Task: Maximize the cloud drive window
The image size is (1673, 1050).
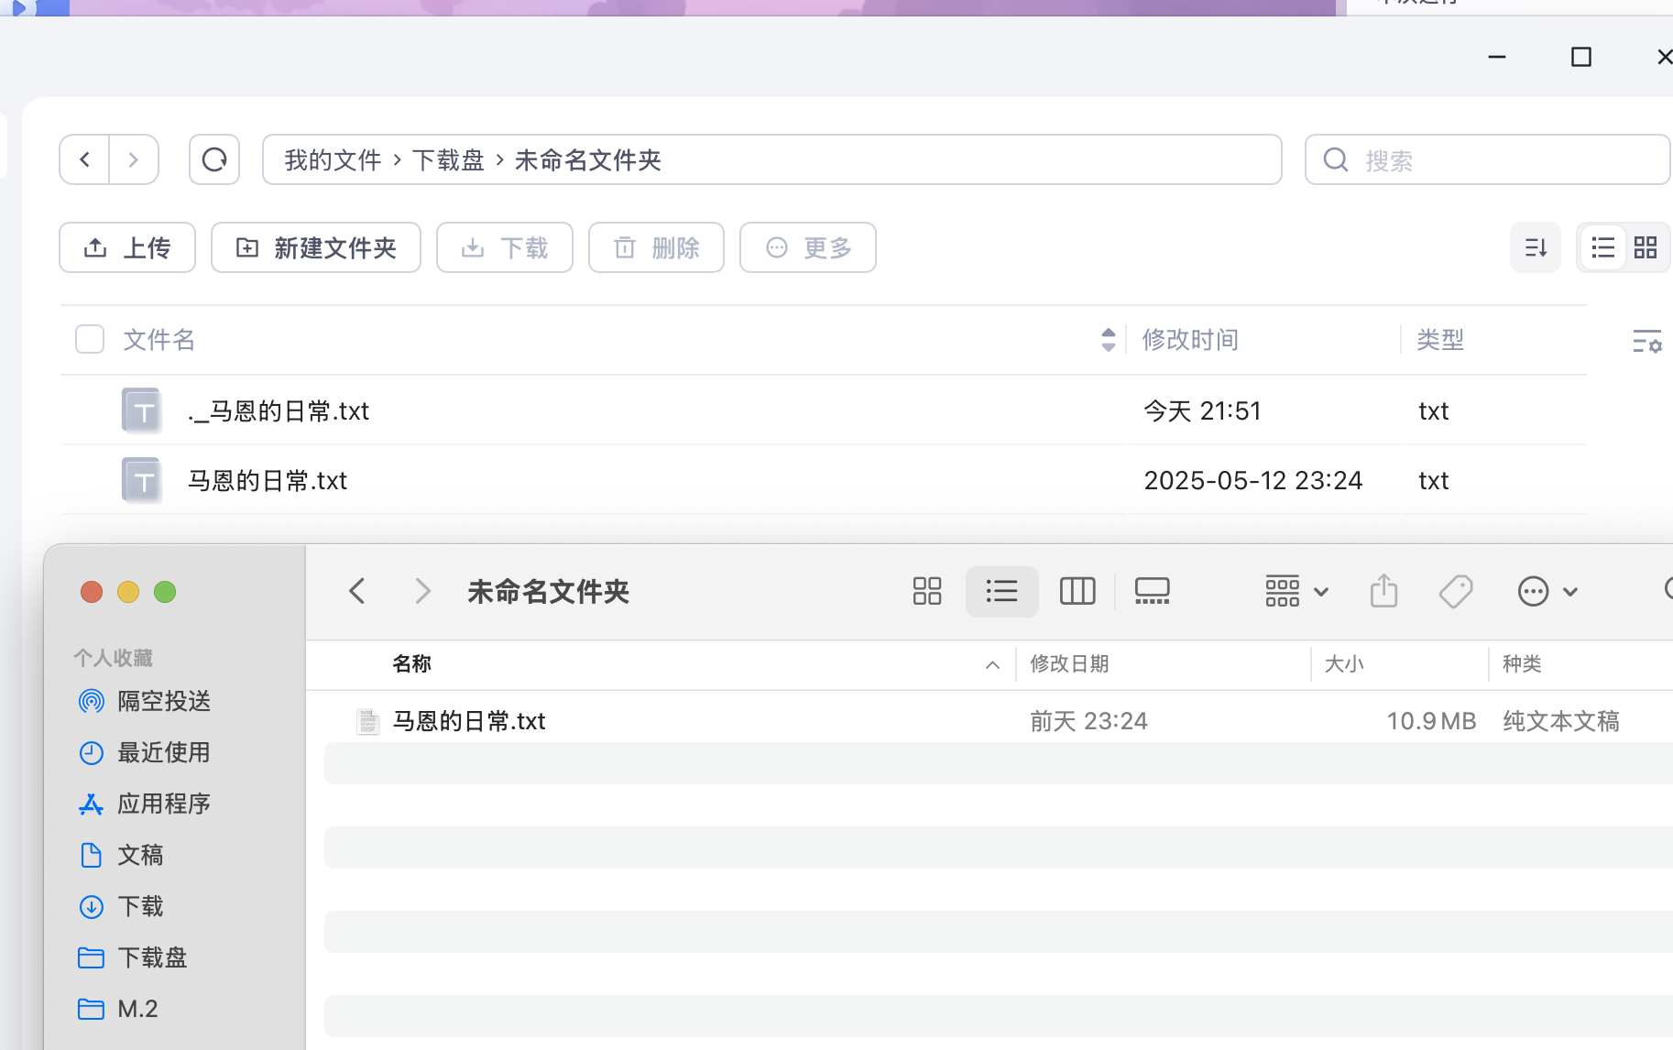Action: click(1581, 57)
